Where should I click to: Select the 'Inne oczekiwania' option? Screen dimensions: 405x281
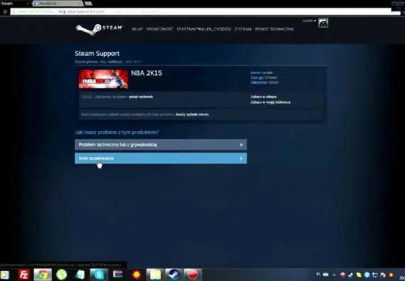coord(161,158)
